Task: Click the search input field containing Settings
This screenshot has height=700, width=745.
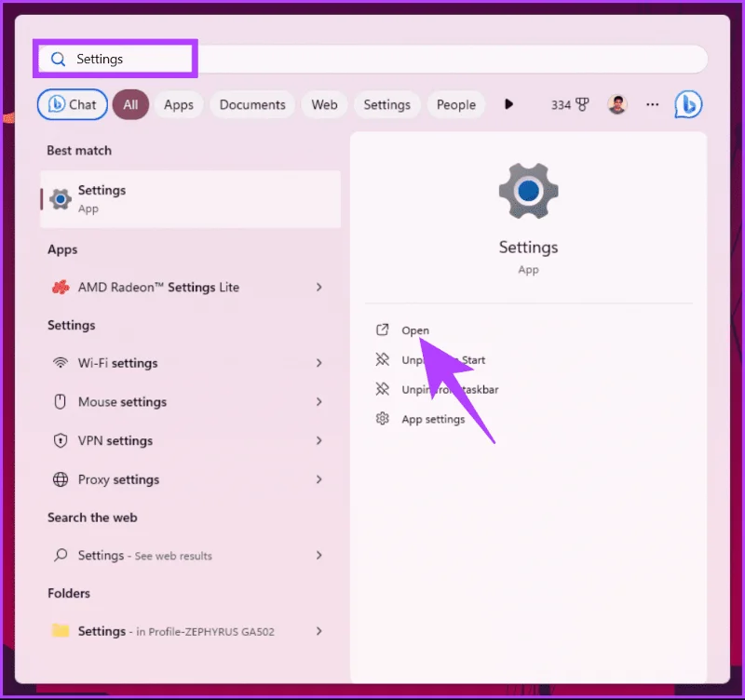Action: 373,59
